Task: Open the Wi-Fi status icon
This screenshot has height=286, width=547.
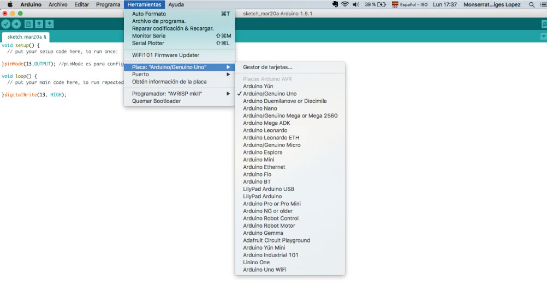Action: (x=344, y=4)
